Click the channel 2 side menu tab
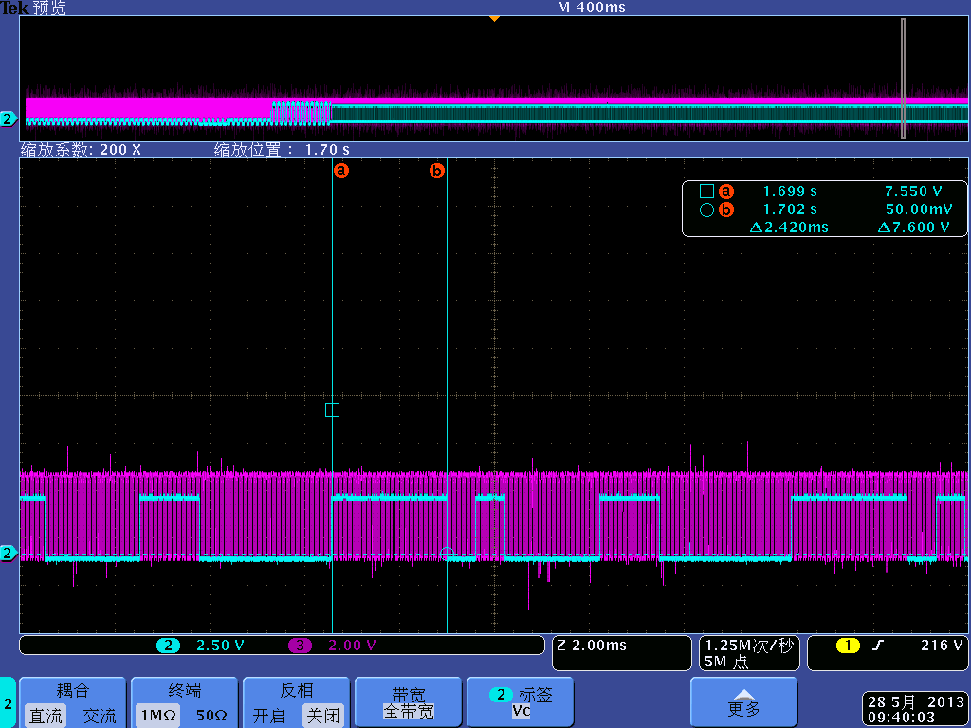This screenshot has height=728, width=971. pyautogui.click(x=8, y=702)
